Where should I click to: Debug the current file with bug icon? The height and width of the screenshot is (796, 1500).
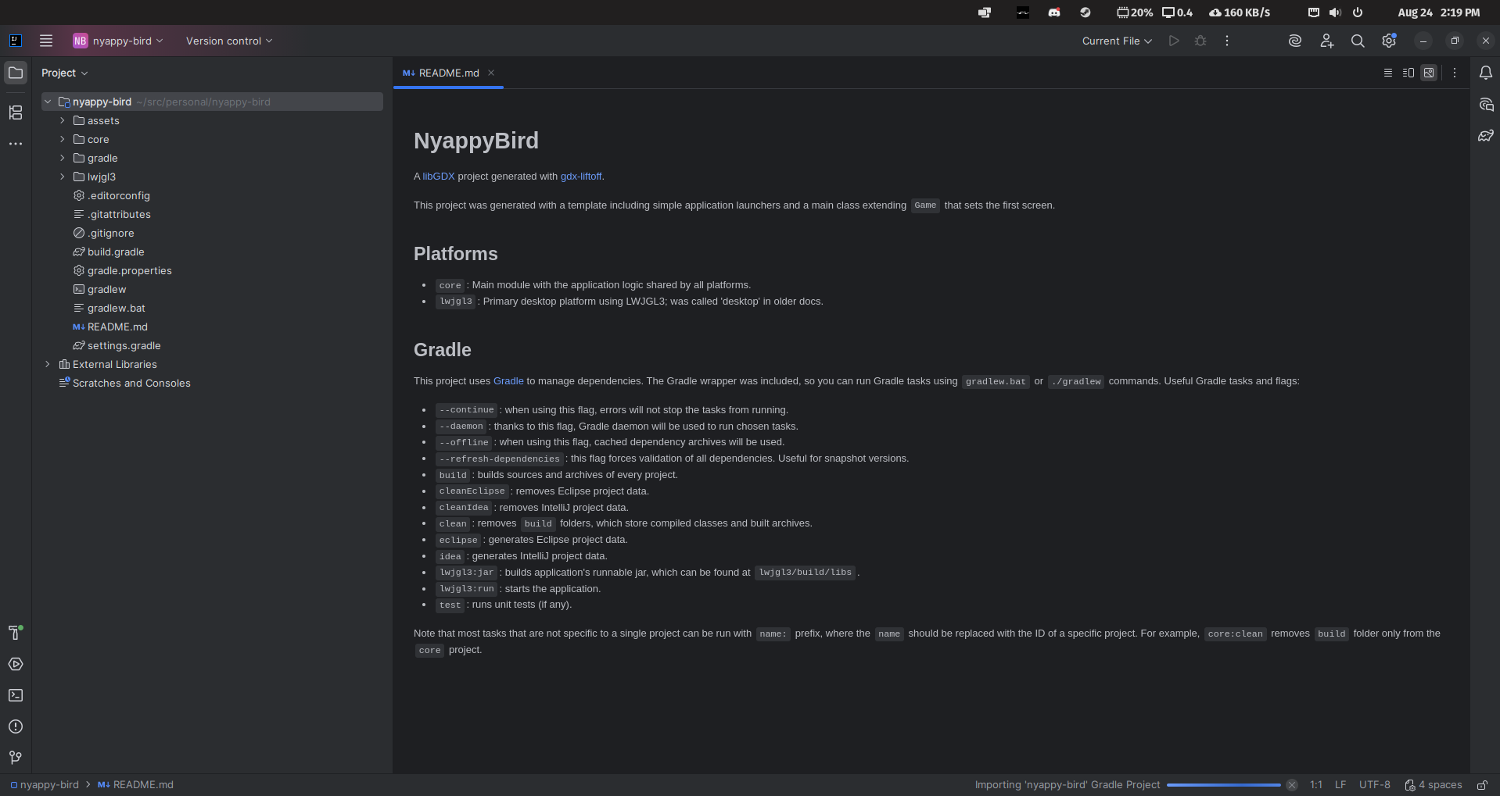point(1200,41)
